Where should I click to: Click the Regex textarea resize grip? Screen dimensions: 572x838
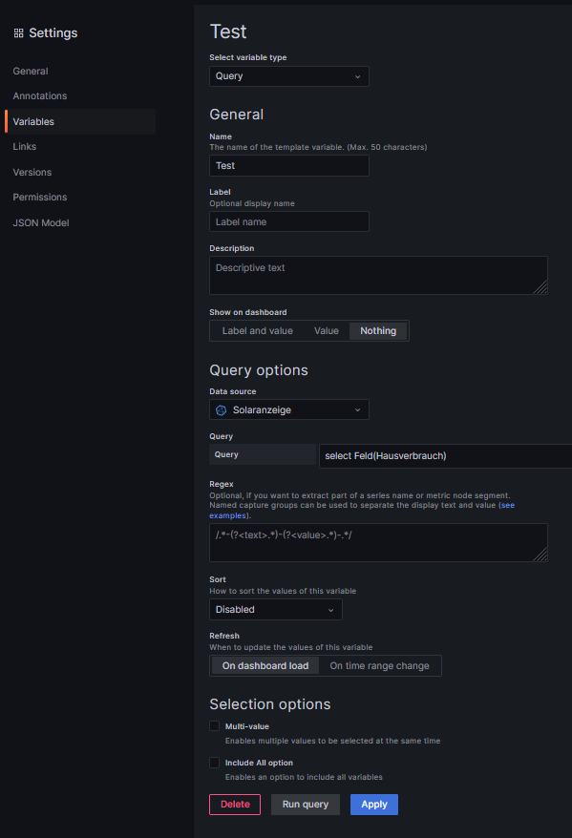pos(541,555)
